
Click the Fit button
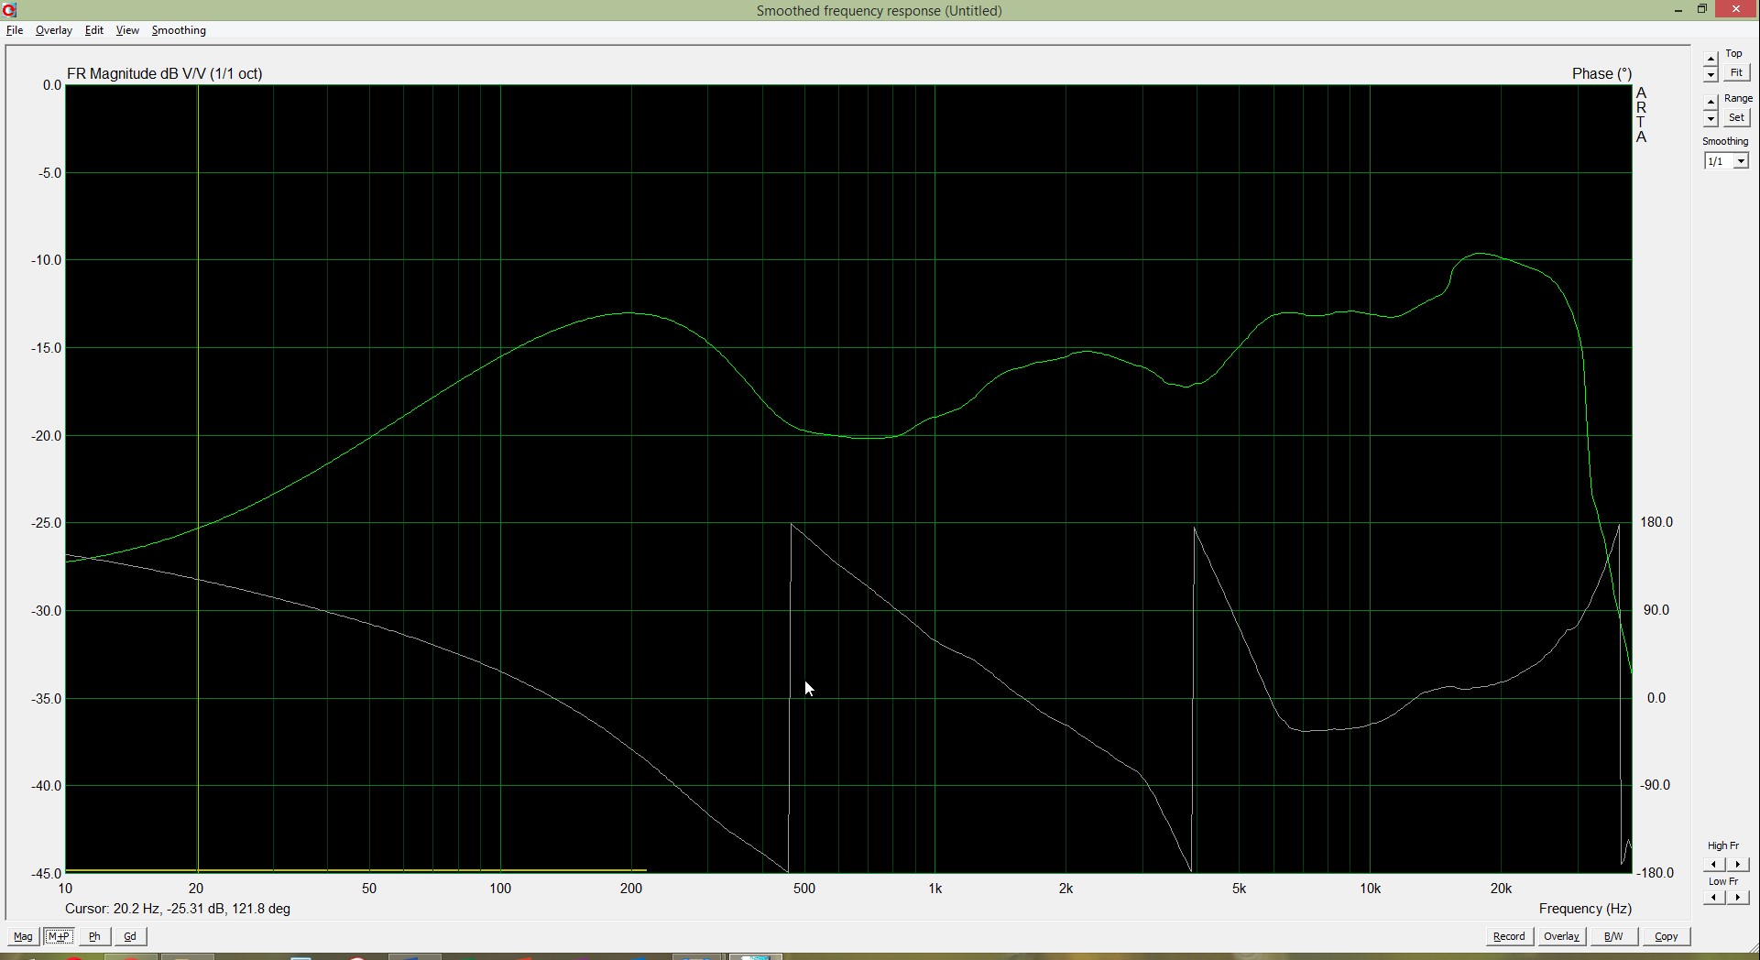[1736, 73]
